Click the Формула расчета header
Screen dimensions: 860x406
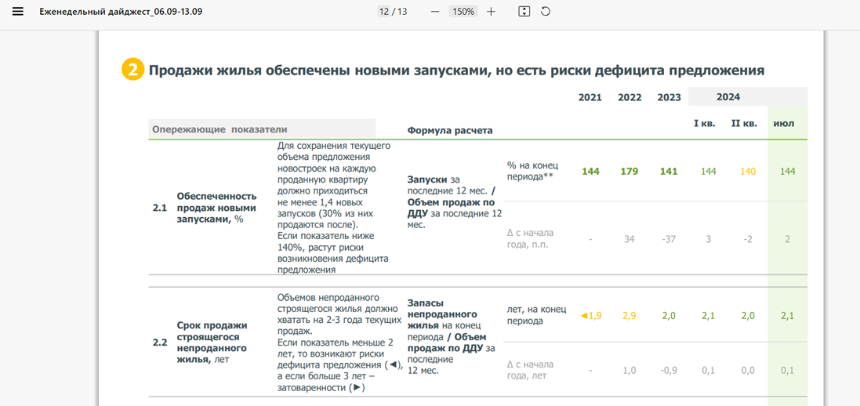[450, 131]
